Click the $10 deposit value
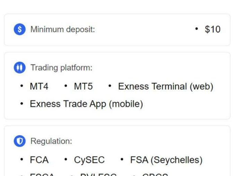235x176 pixels. click(212, 29)
